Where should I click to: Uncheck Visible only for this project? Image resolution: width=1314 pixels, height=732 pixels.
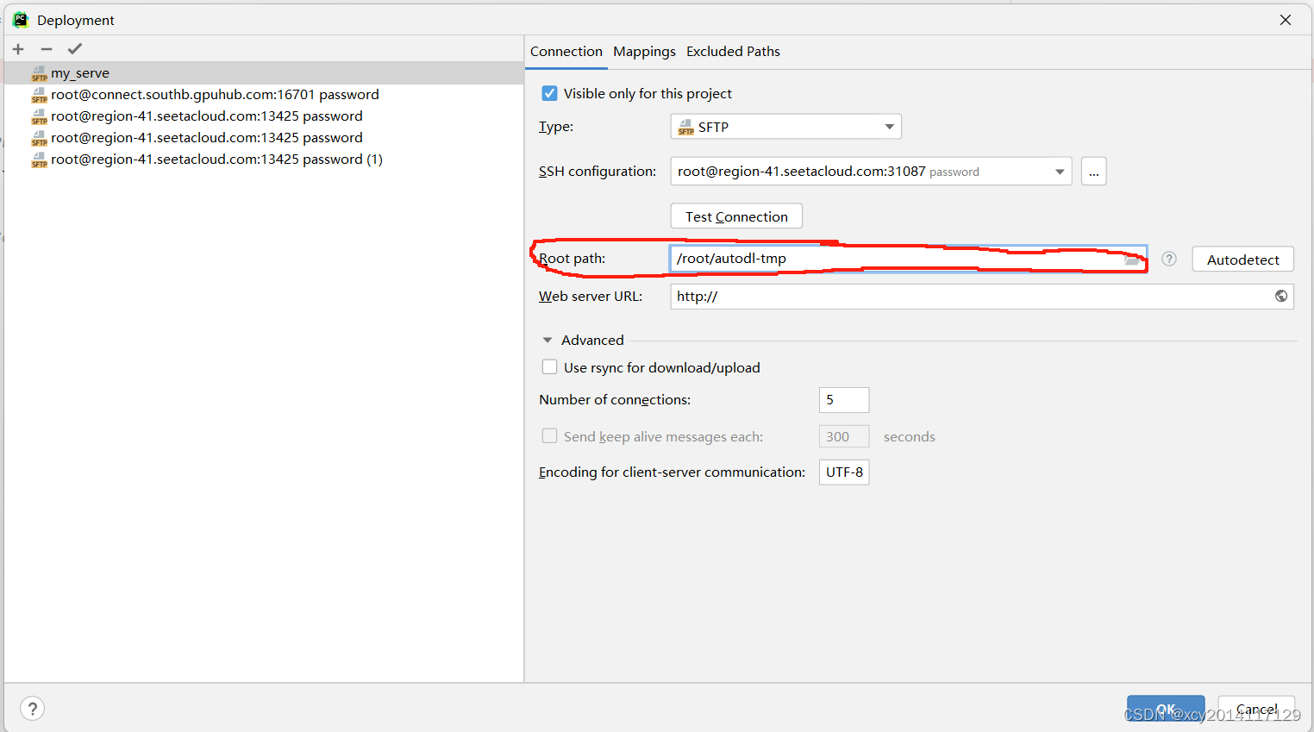(x=549, y=93)
